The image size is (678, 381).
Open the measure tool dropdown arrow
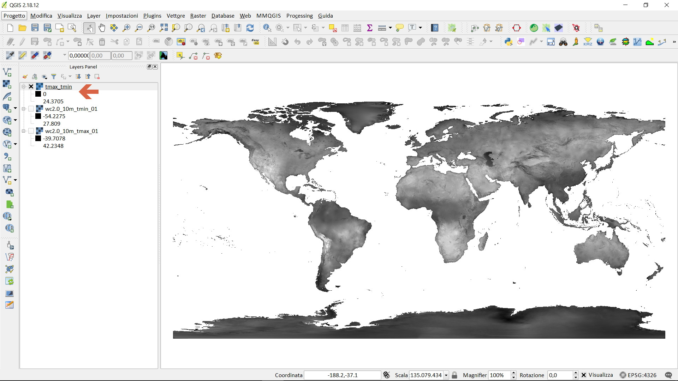390,28
